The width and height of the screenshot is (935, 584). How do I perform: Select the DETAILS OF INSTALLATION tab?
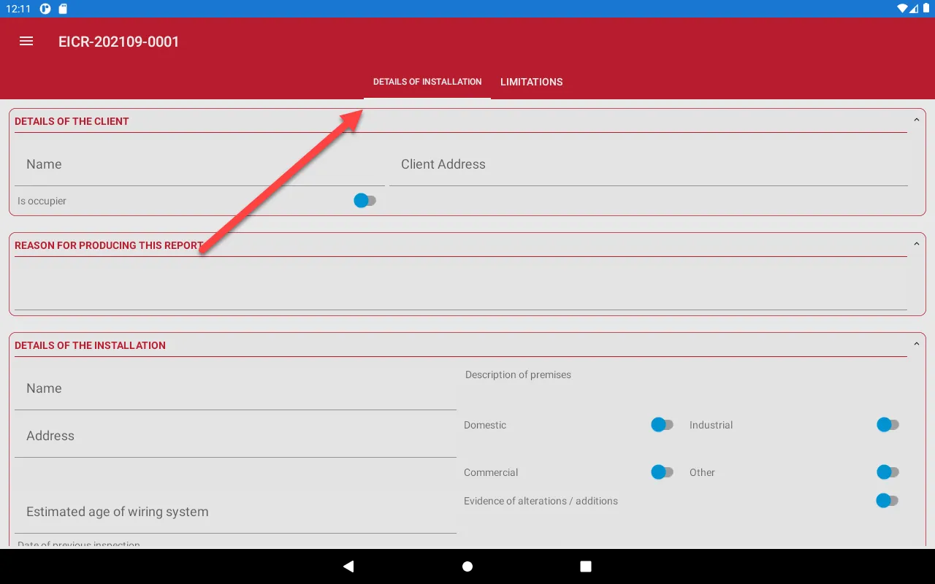[x=427, y=82]
